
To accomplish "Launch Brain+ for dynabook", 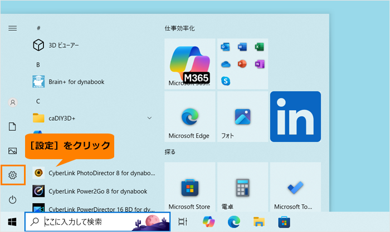I will tap(93, 82).
